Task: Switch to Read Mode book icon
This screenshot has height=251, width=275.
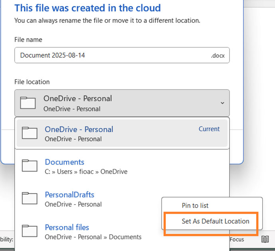Action: pyautogui.click(x=265, y=239)
